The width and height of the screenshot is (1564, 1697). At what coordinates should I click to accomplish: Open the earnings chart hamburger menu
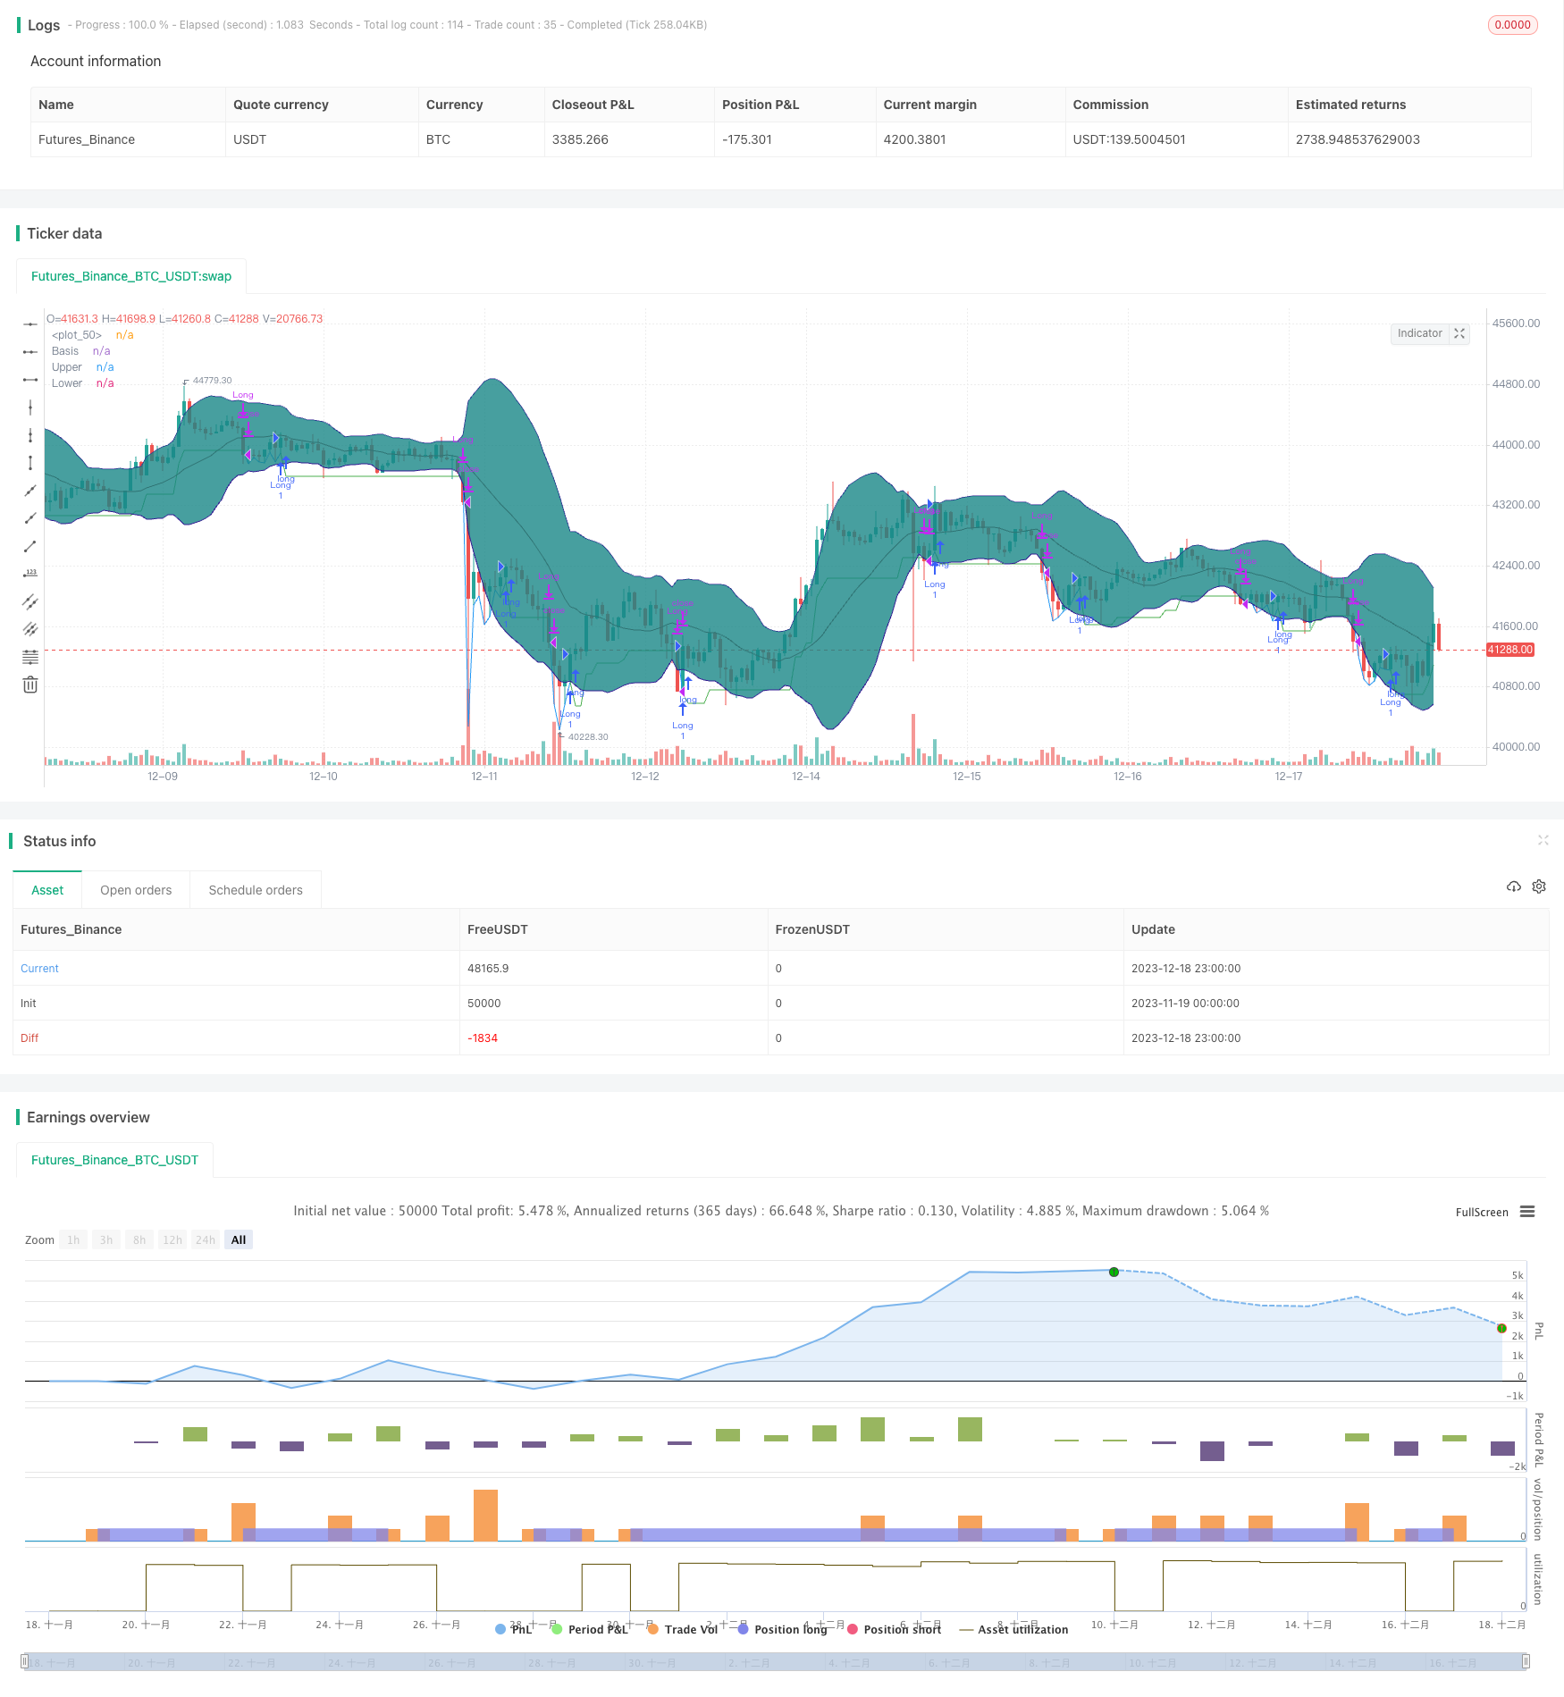click(x=1527, y=1212)
